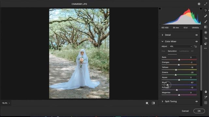
Task: Click the Yellows value field showing -18
Action: (193, 67)
